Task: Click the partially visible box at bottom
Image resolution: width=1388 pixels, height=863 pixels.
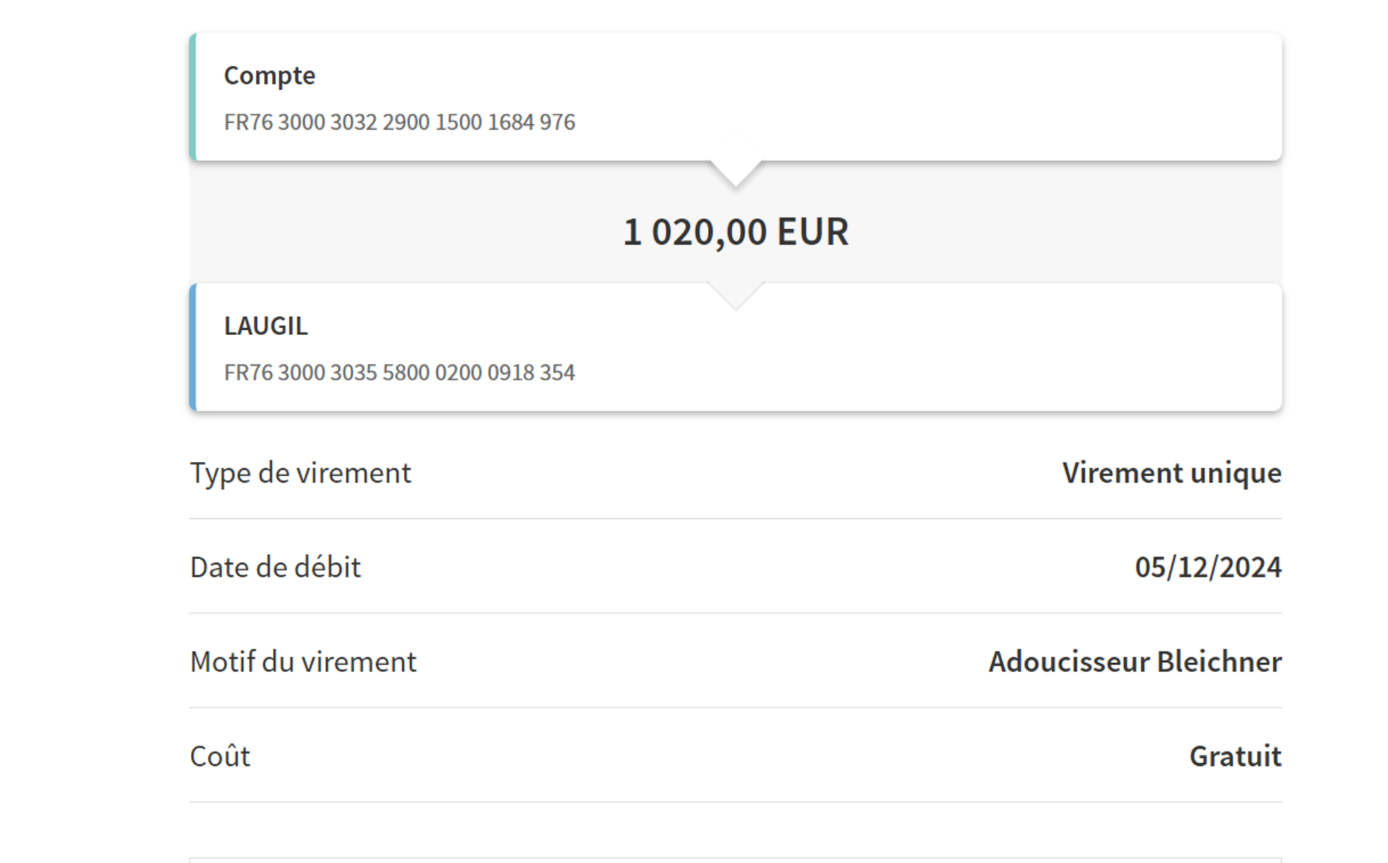Action: pyautogui.click(x=736, y=860)
